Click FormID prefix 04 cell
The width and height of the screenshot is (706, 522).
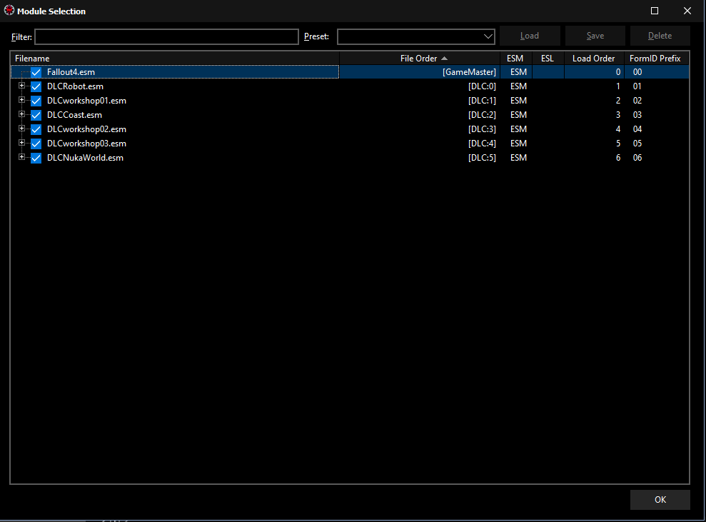tap(637, 129)
